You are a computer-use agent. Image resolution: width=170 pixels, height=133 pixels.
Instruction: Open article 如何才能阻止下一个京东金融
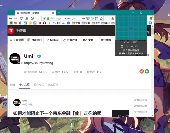[x=57, y=113]
